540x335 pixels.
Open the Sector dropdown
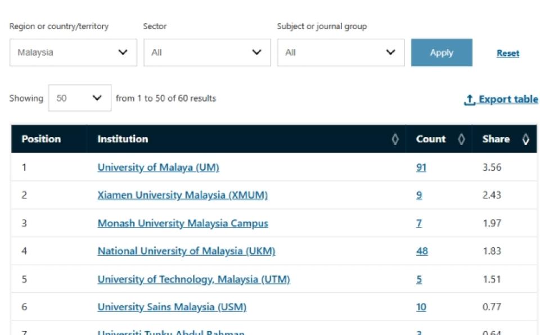tap(207, 52)
